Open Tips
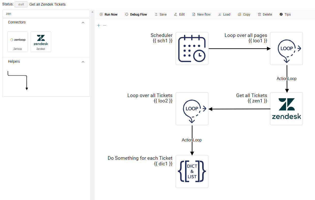315x200 pixels. pos(285,15)
